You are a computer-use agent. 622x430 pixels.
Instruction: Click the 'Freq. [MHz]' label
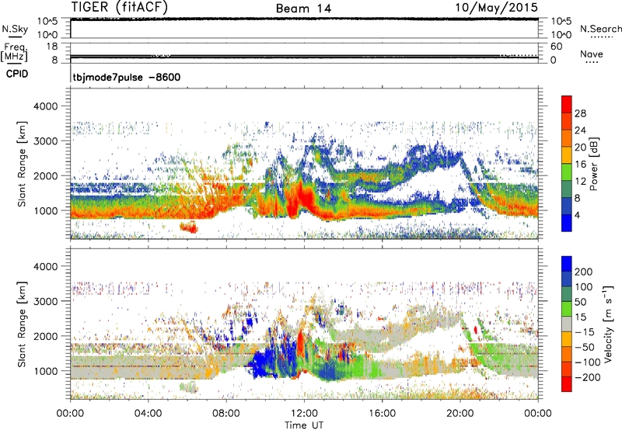pyautogui.click(x=15, y=52)
